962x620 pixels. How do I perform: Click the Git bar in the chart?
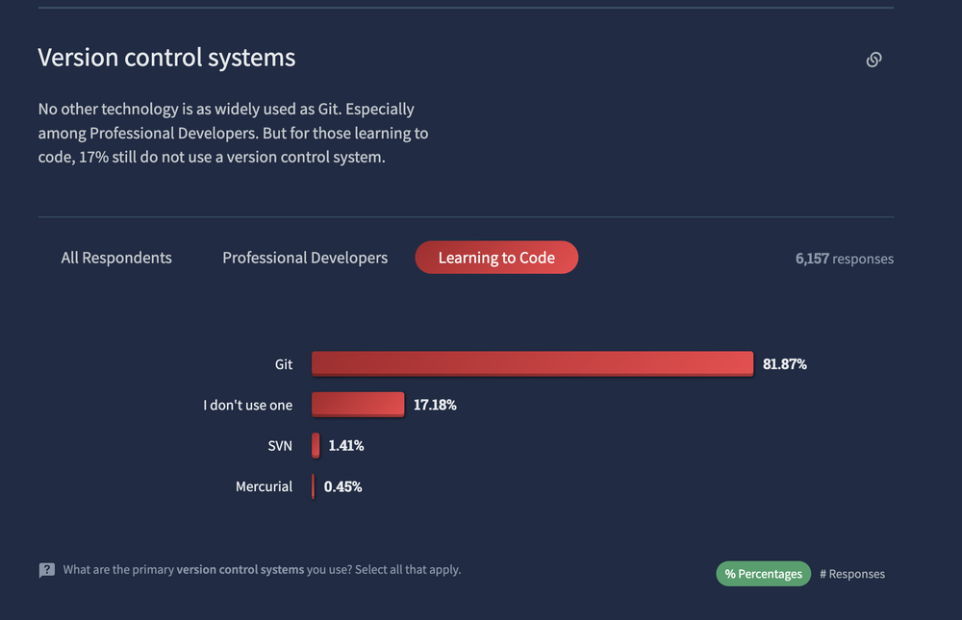pyautogui.click(x=532, y=364)
